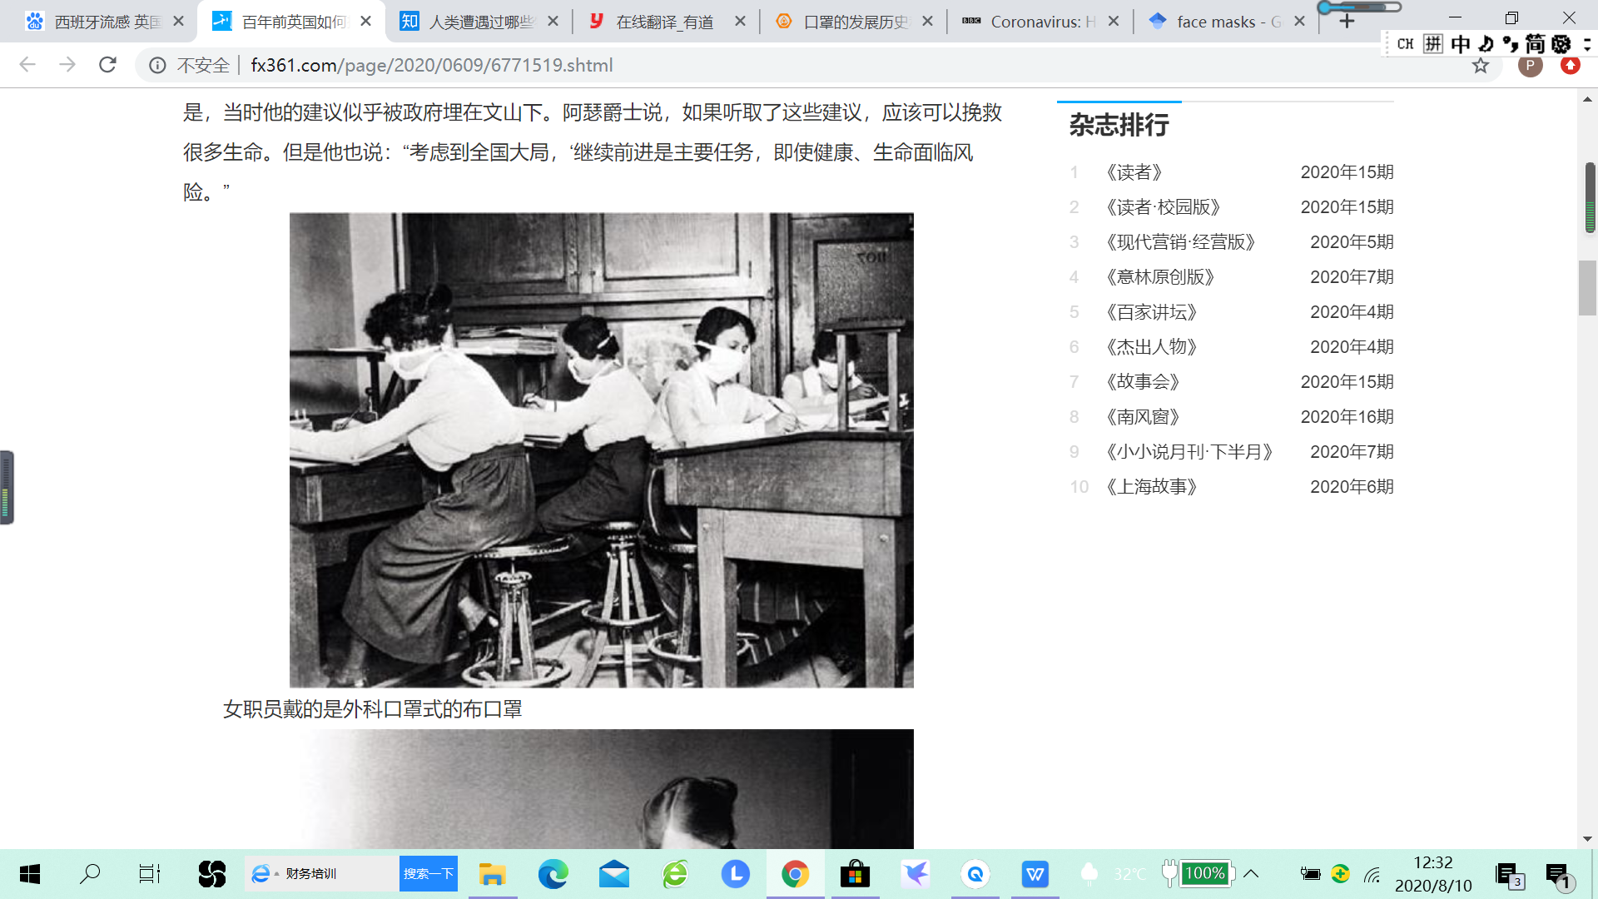Screen dimensions: 1598x899
Task: Show hidden system tray icons
Action: click(x=1251, y=874)
